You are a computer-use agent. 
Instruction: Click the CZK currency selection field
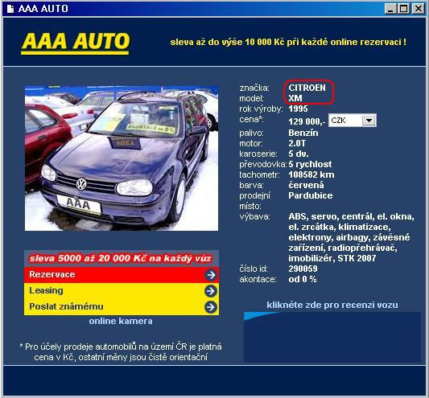click(x=352, y=121)
